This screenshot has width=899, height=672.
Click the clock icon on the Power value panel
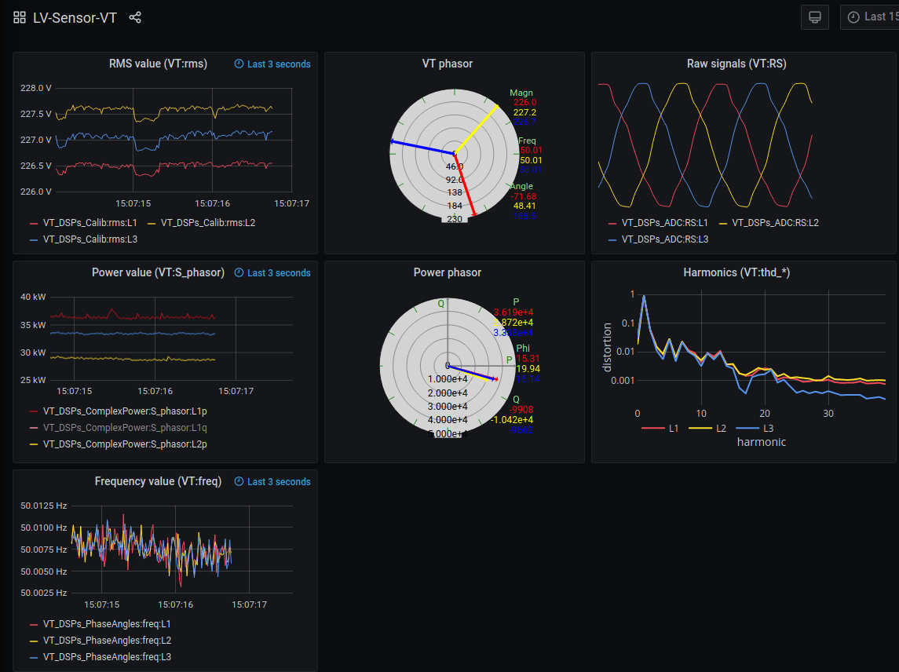pos(239,272)
